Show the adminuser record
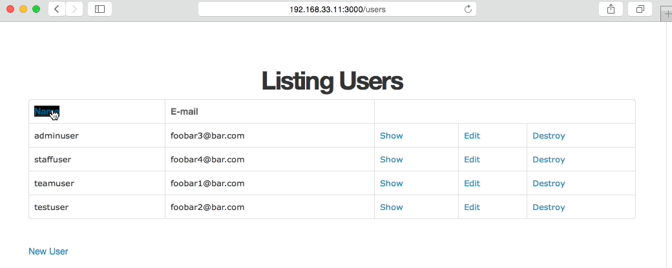The height and width of the screenshot is (268, 672). [392, 135]
